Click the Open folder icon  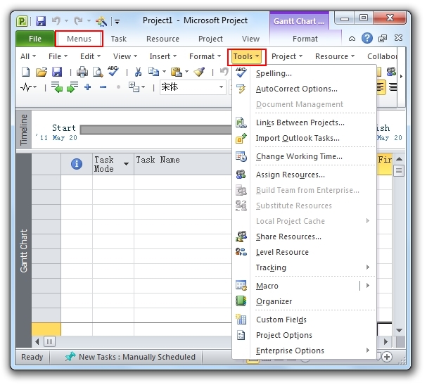[x=41, y=72]
